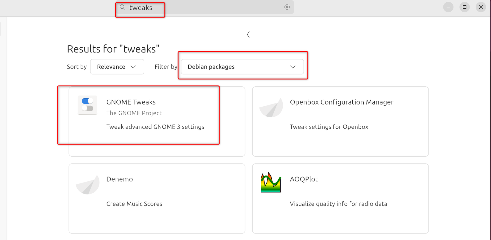Viewport: 491px width, 240px height.
Task: Clear the search text with the X icon
Action: pyautogui.click(x=287, y=7)
